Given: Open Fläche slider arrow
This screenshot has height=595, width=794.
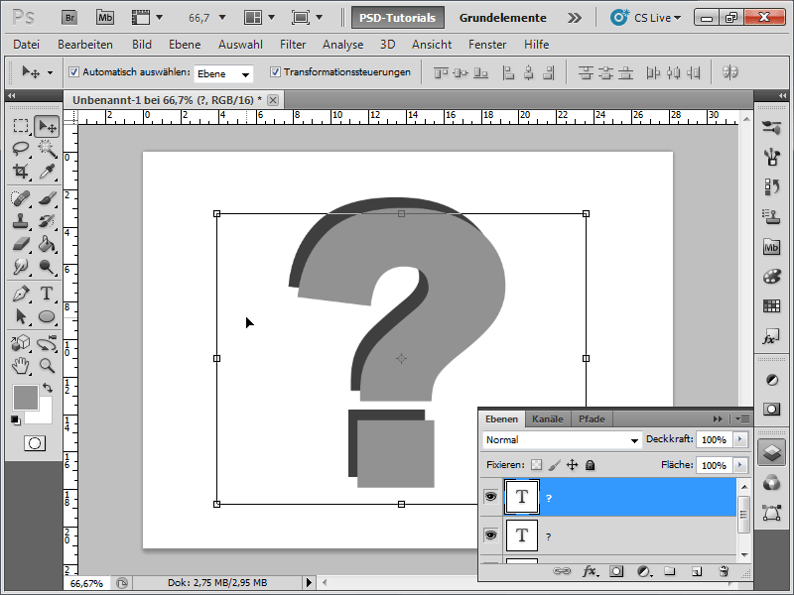Looking at the screenshot, I should tap(739, 464).
